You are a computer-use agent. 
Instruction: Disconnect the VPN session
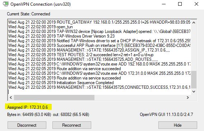point(27,125)
